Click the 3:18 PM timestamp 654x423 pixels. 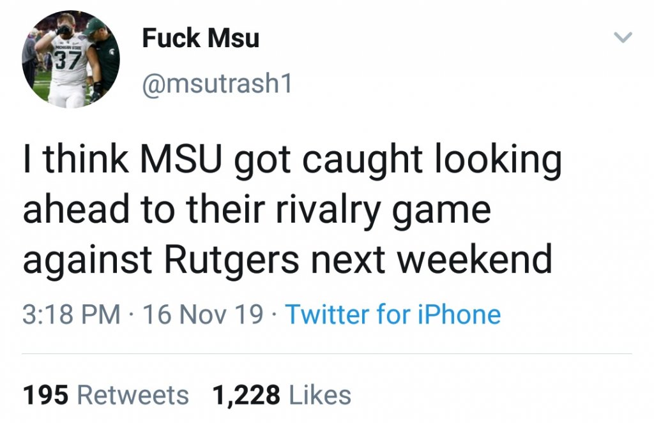point(72,315)
